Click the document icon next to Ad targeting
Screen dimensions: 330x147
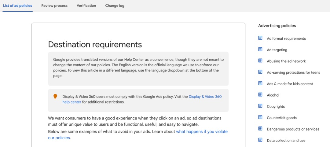[x=260, y=50]
